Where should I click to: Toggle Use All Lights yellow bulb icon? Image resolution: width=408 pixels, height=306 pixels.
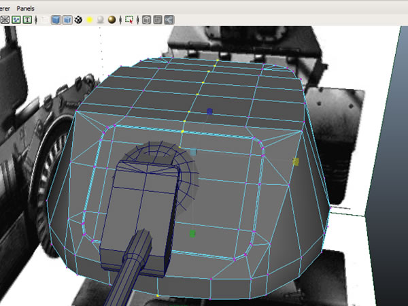pos(90,20)
